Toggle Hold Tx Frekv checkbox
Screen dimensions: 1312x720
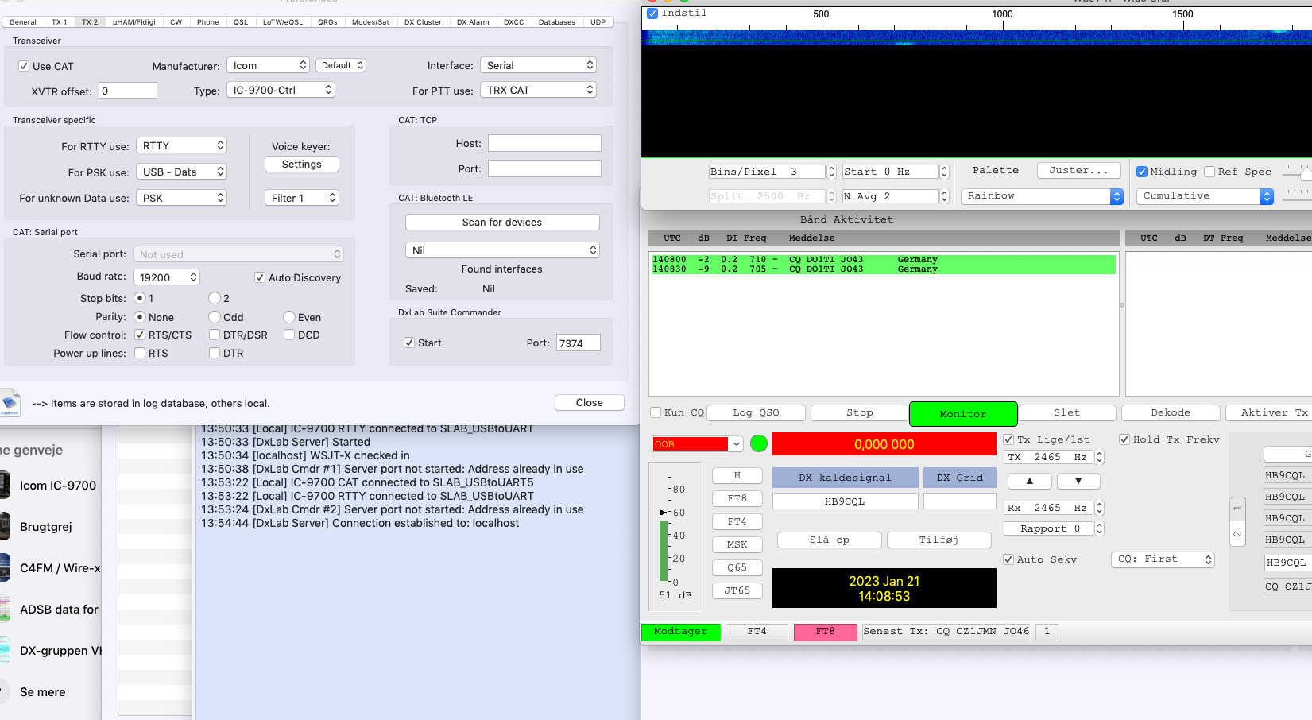click(1124, 439)
